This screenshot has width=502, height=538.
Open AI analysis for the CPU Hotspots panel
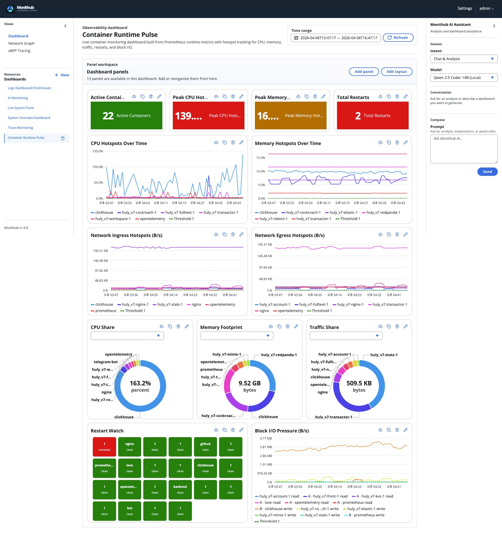point(216,142)
